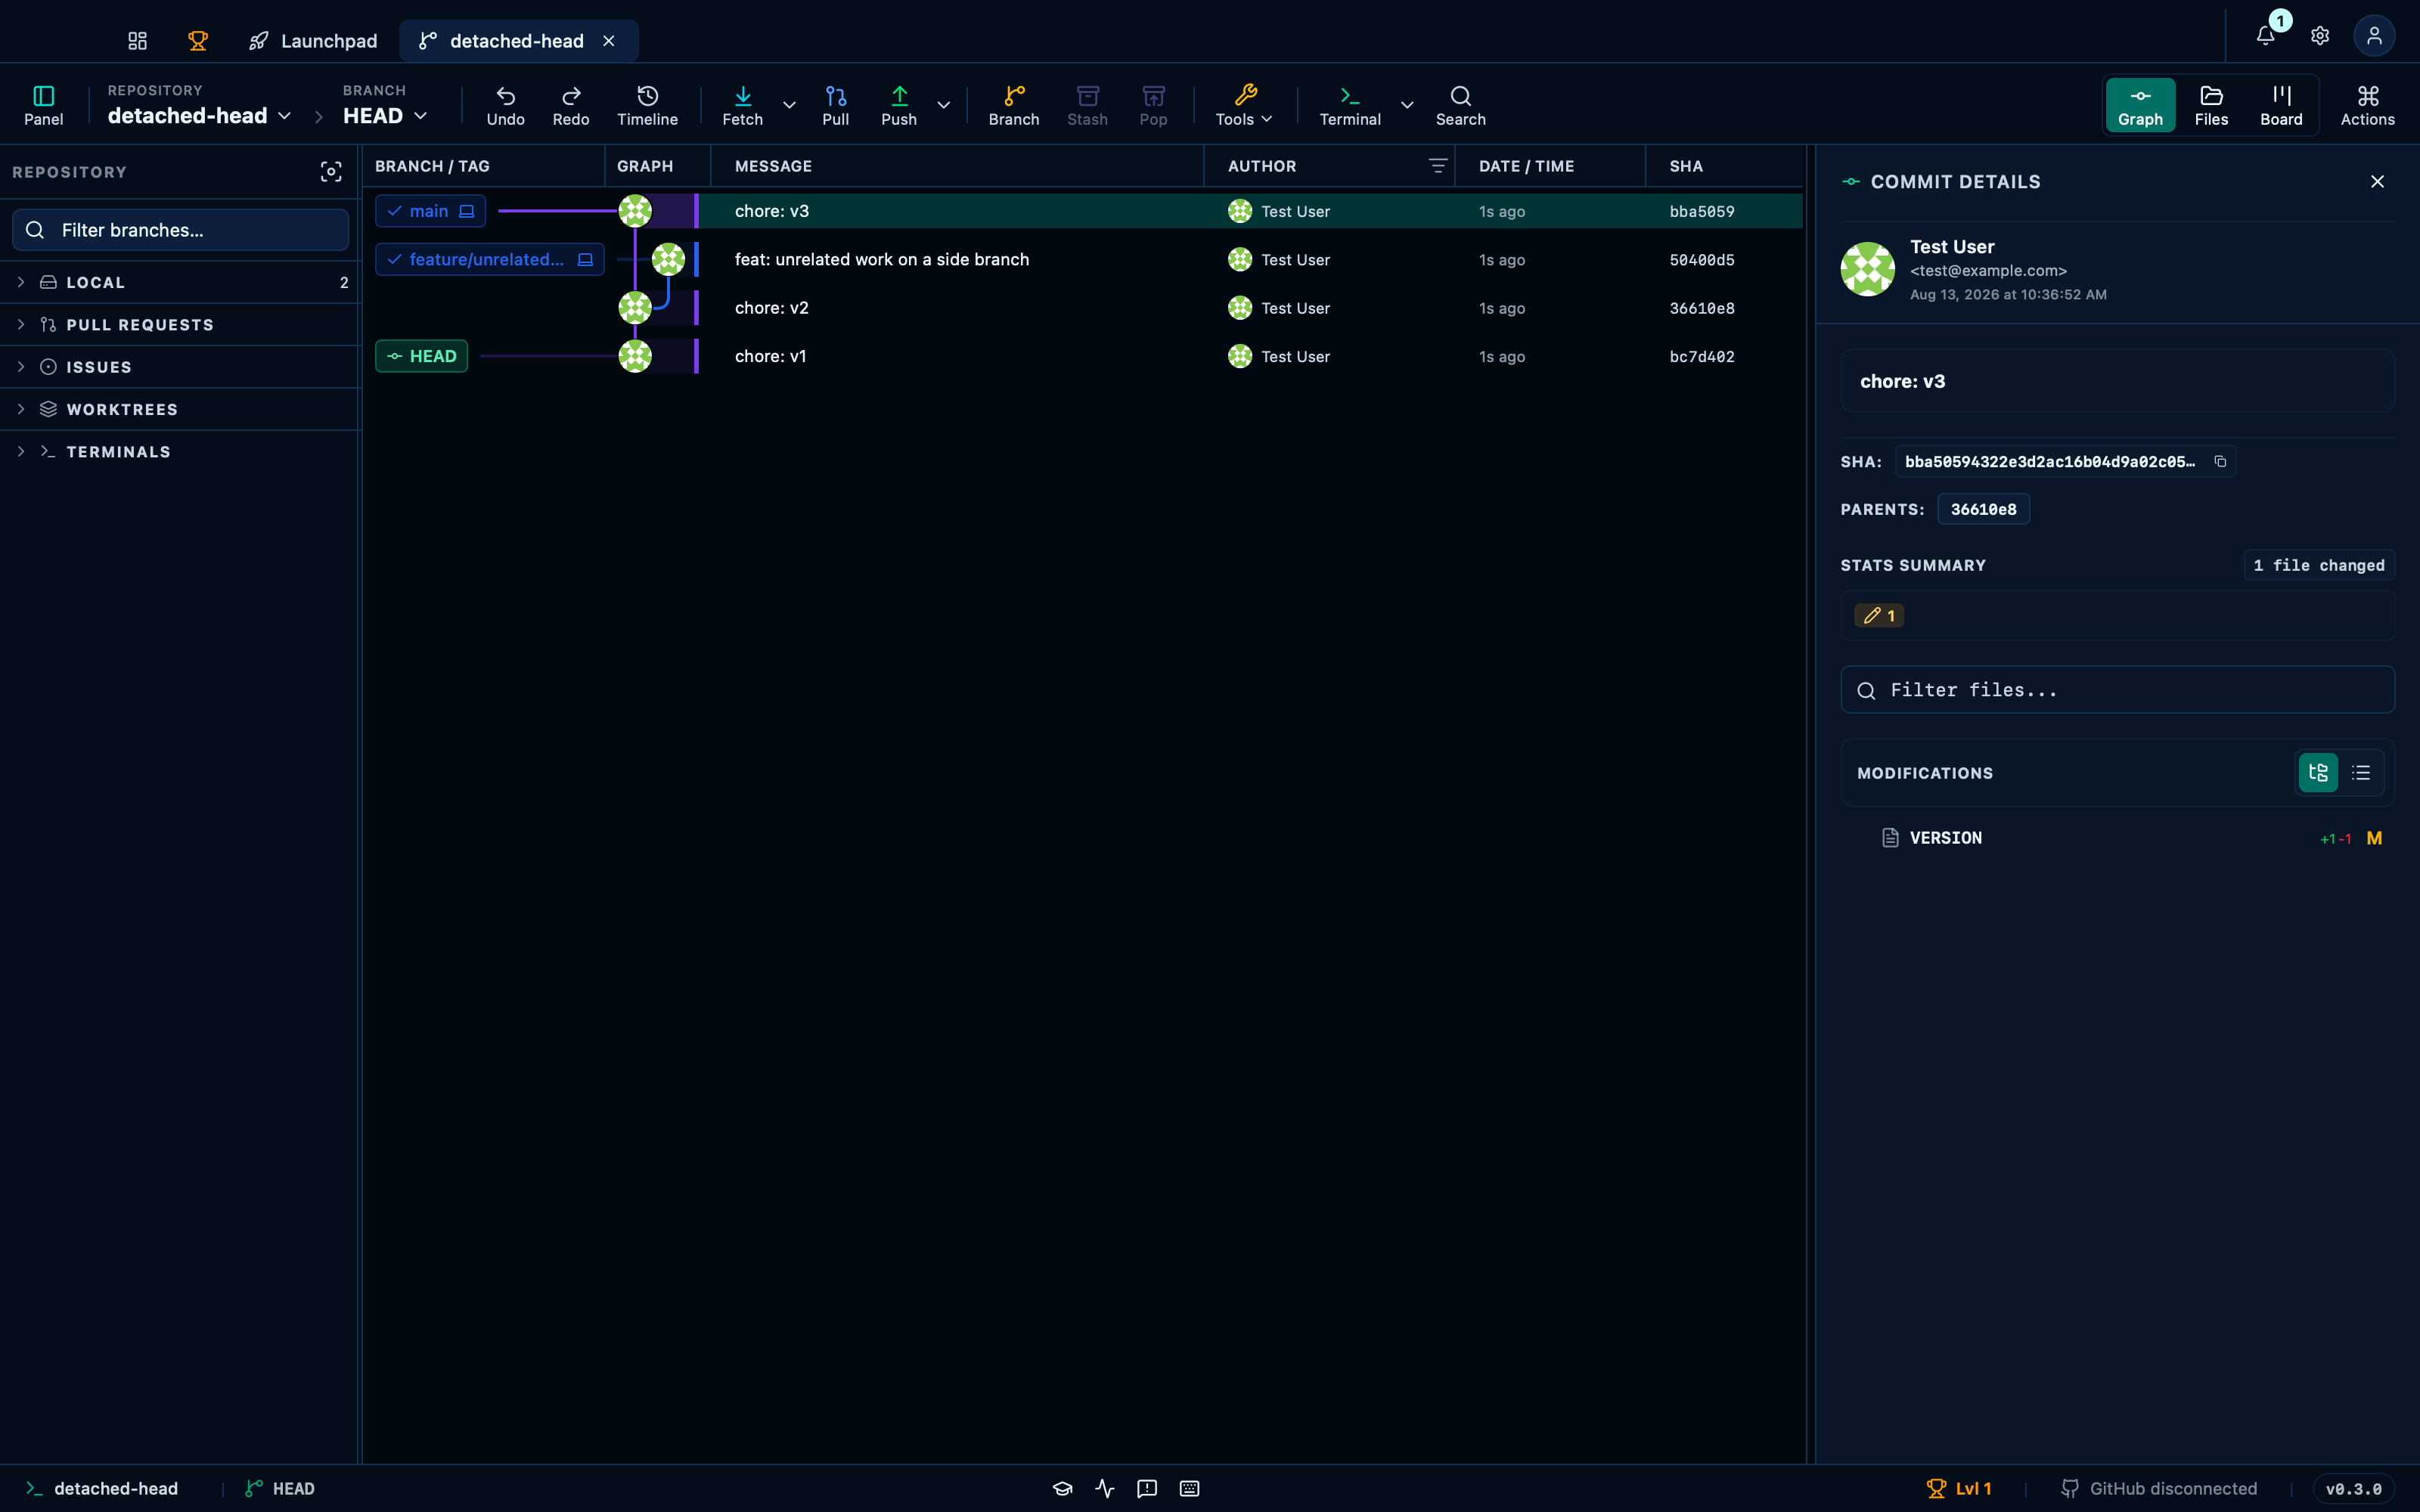The width and height of the screenshot is (2420, 1512).
Task: Expand the Worktrees section
Action: click(180, 410)
